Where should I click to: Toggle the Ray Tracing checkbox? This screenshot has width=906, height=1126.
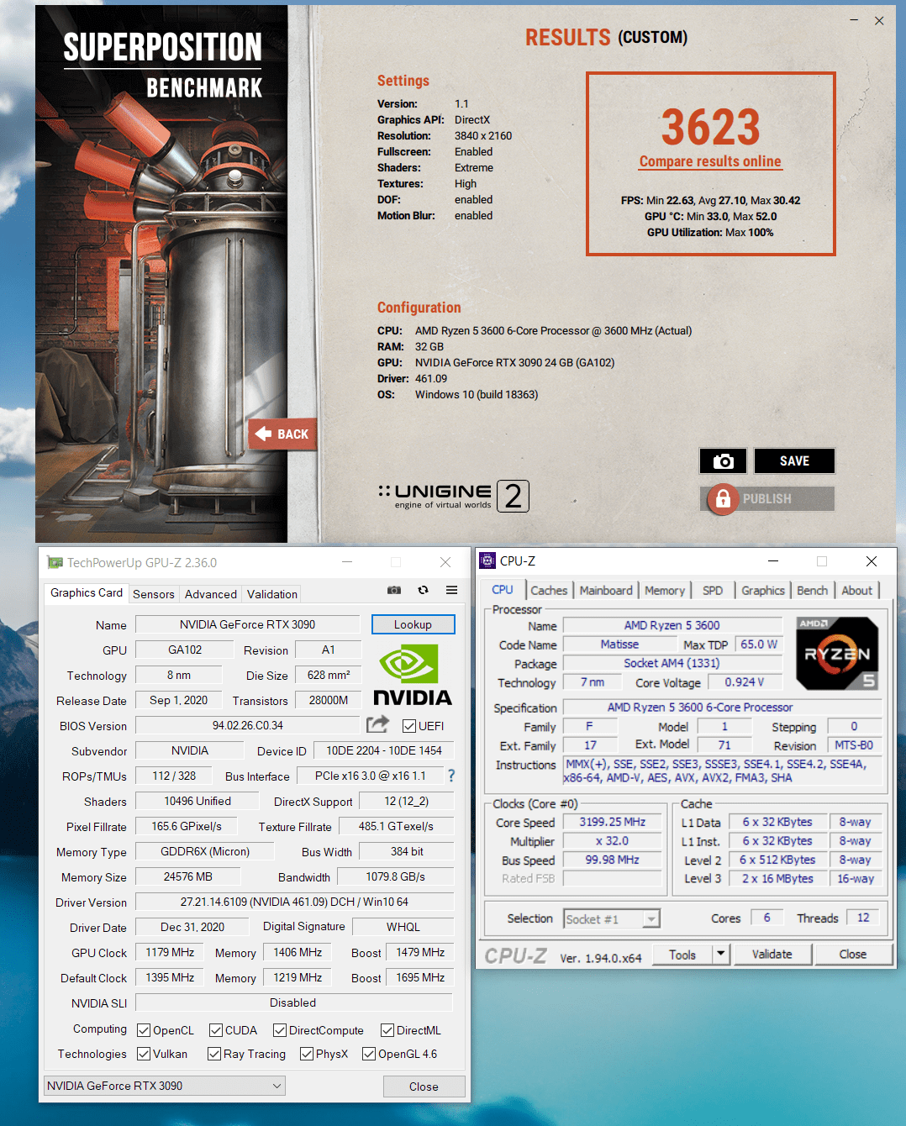(214, 1054)
